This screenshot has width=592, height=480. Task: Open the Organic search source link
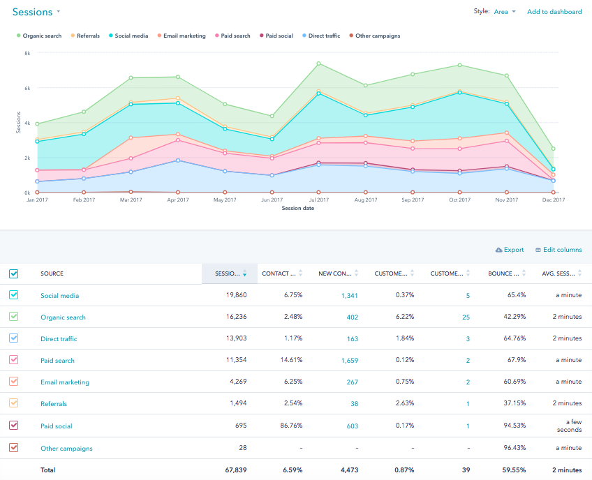[63, 317]
